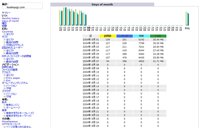Screen dimensions: 199x128
Task: Open 最後の訪問 under ホスト
Action: 12,42
